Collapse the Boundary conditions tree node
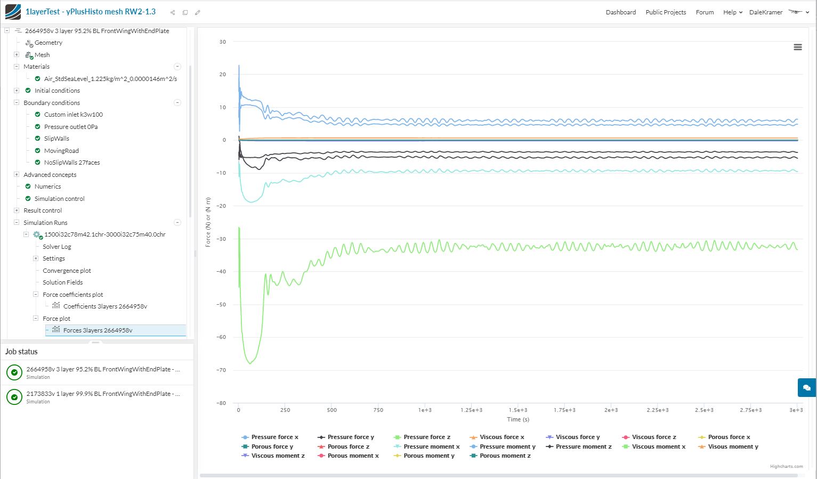Viewport: 817px width, 479px height. [x=17, y=102]
